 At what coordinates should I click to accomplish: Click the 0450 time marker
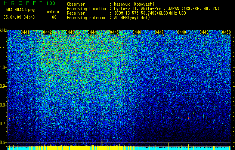(226, 32)
